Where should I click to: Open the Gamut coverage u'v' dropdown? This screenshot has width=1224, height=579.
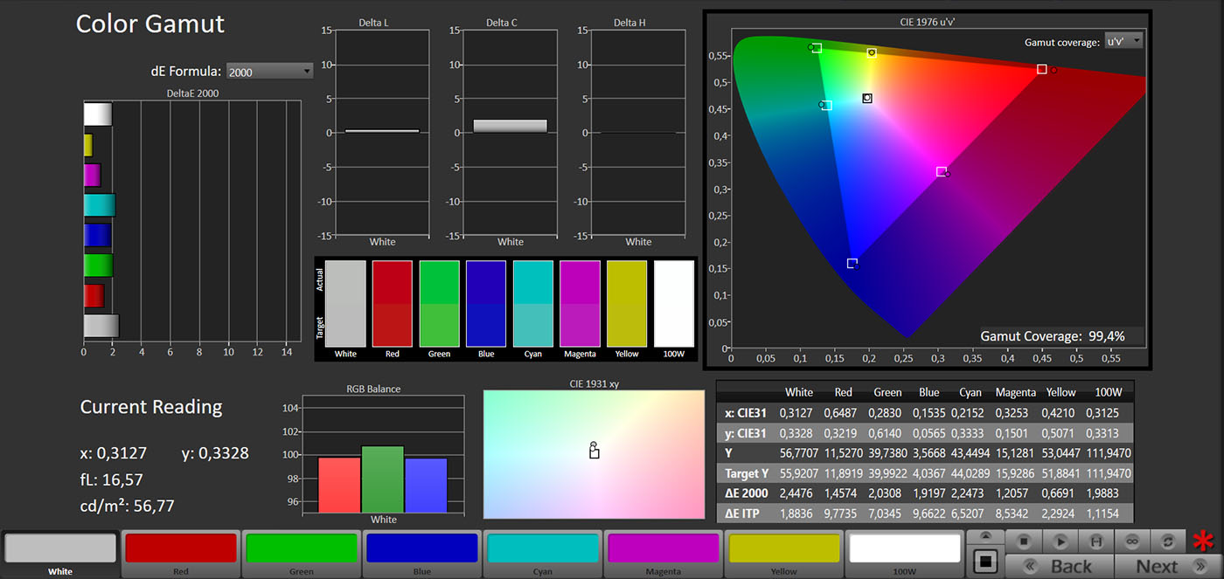pyautogui.click(x=1123, y=41)
